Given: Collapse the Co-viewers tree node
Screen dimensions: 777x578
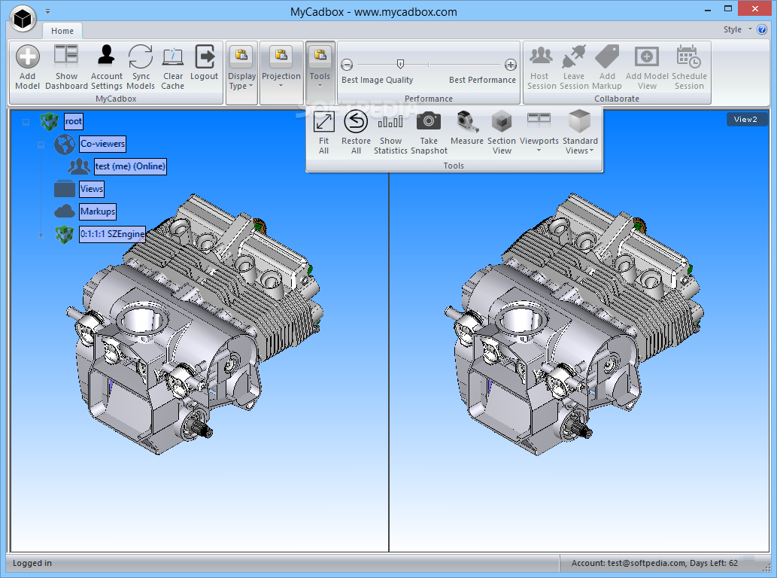Looking at the screenshot, I should click(x=41, y=144).
